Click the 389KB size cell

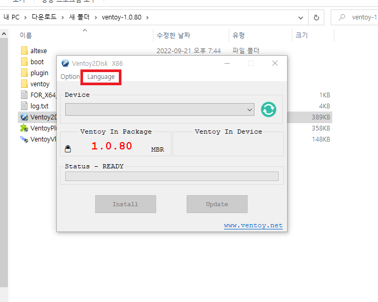tap(321, 117)
